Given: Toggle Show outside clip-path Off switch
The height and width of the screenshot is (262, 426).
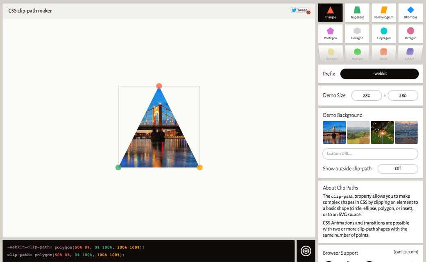Looking at the screenshot, I should [397, 169].
